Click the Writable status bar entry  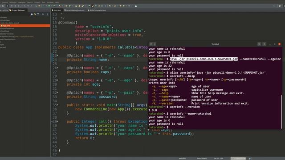click(x=182, y=158)
